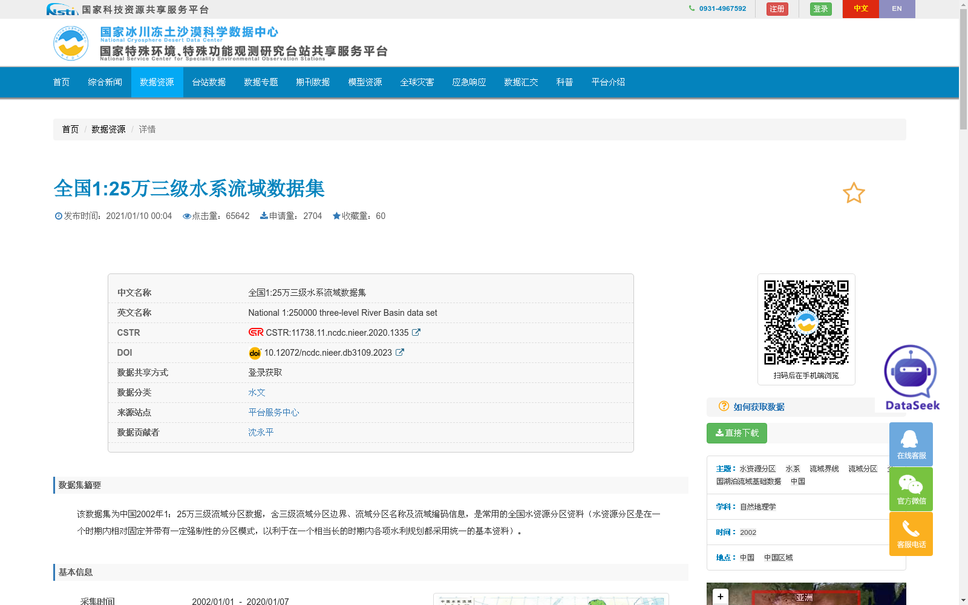Click the clock icon by 发布时间
The height and width of the screenshot is (605, 968).
point(59,216)
